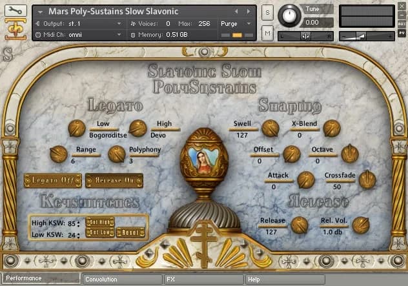
Task: Click the Range value 6
Action: pos(73,161)
